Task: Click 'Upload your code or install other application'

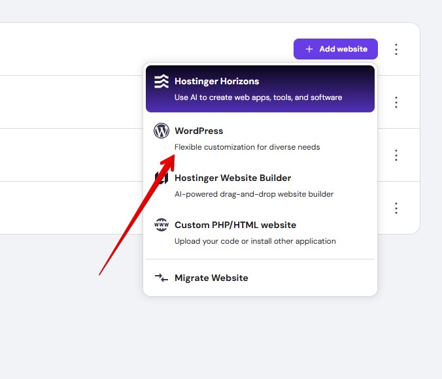Action: coord(255,241)
